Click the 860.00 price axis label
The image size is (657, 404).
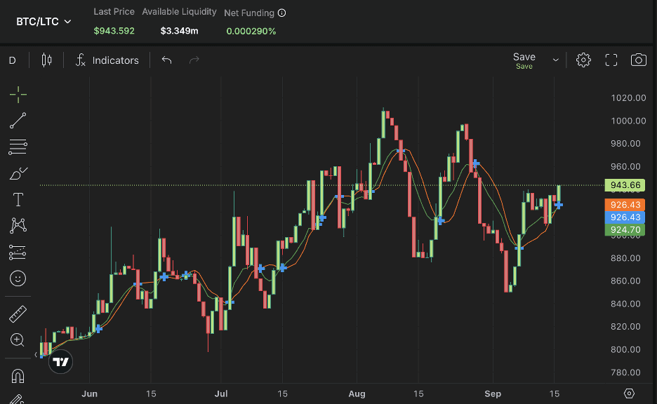(x=625, y=281)
